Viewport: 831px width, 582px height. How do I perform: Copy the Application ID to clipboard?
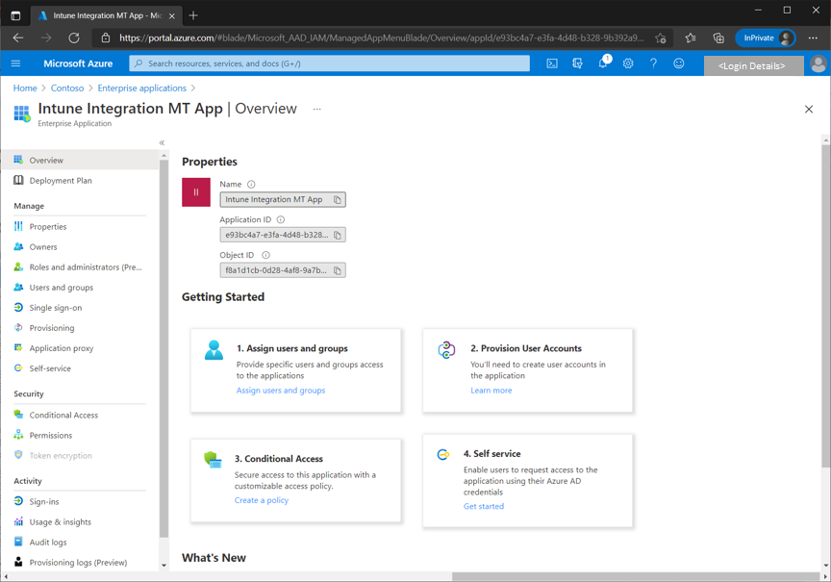(337, 235)
